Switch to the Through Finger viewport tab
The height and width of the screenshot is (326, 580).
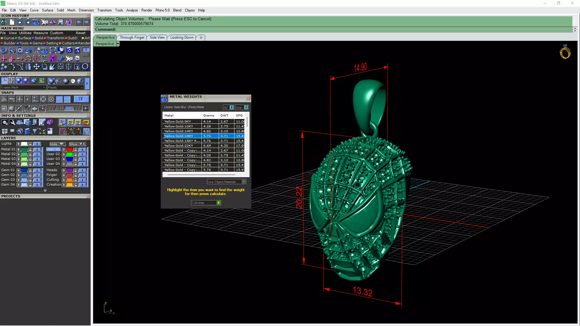coord(132,37)
